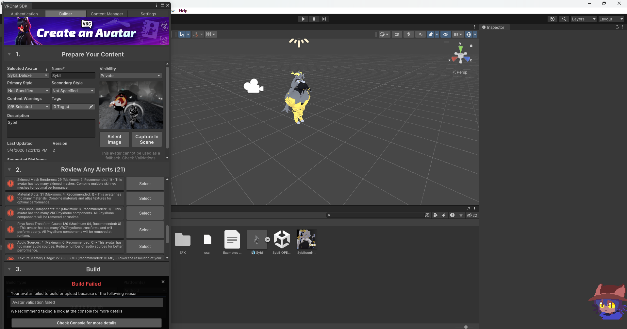Click the Search by Type icon
Image resolution: width=627 pixels, height=329 pixels.
(x=436, y=215)
